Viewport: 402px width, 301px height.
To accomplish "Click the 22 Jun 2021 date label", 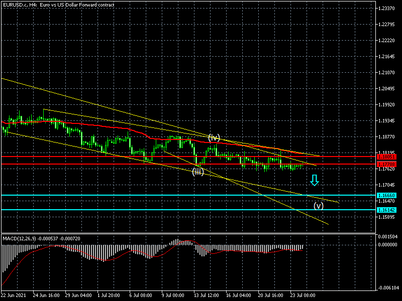I will tap(14, 296).
